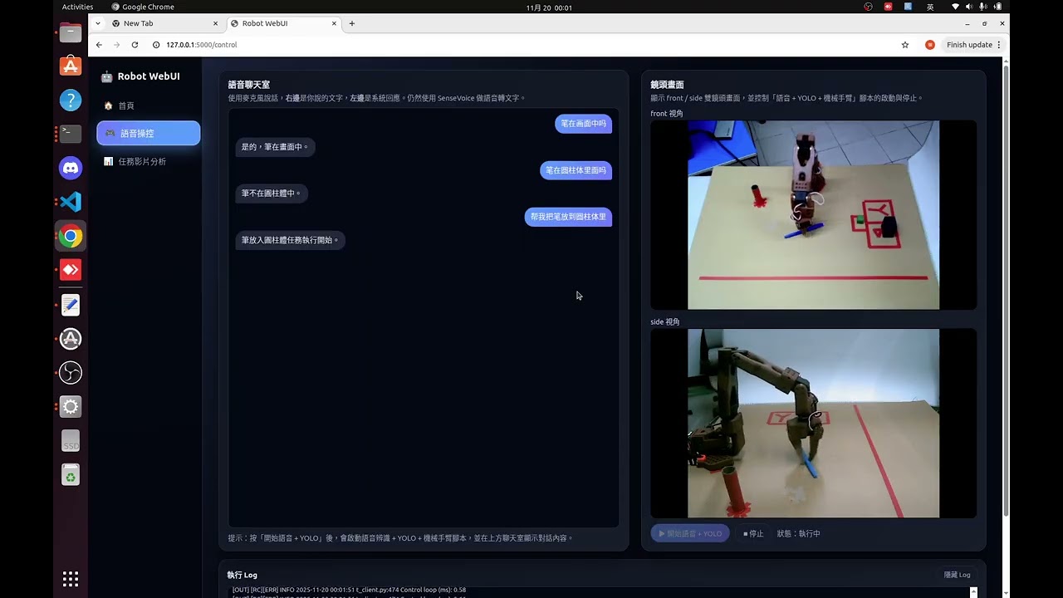Screen dimensions: 1063x598
Task: Stop the script with 停止 button
Action: point(753,533)
